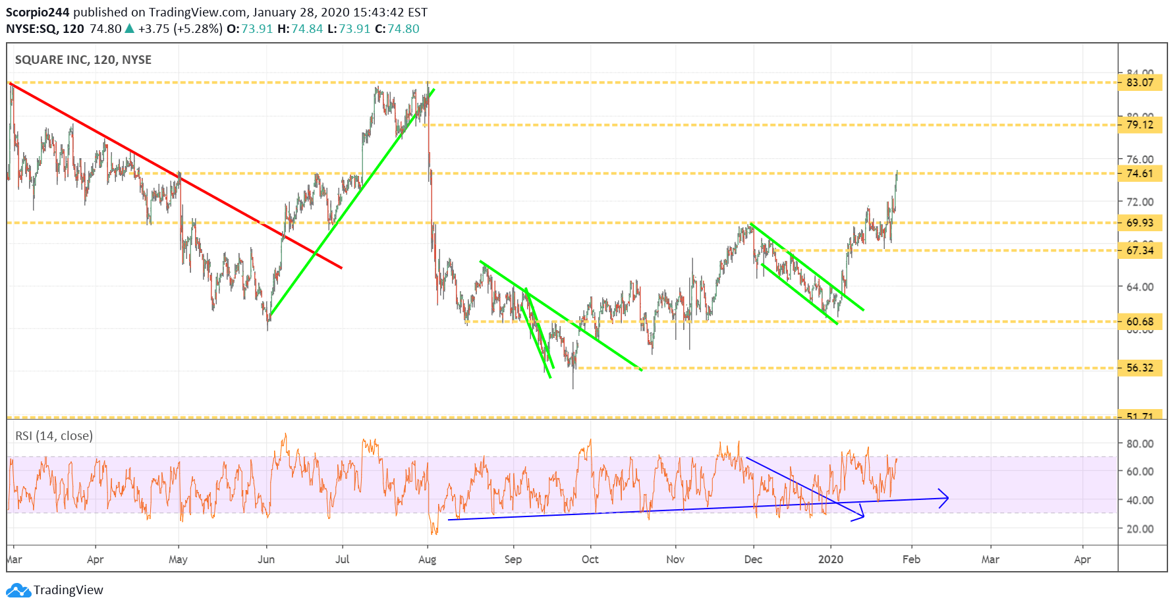
Task: Click the Feb label on time axis
Action: coord(911,559)
